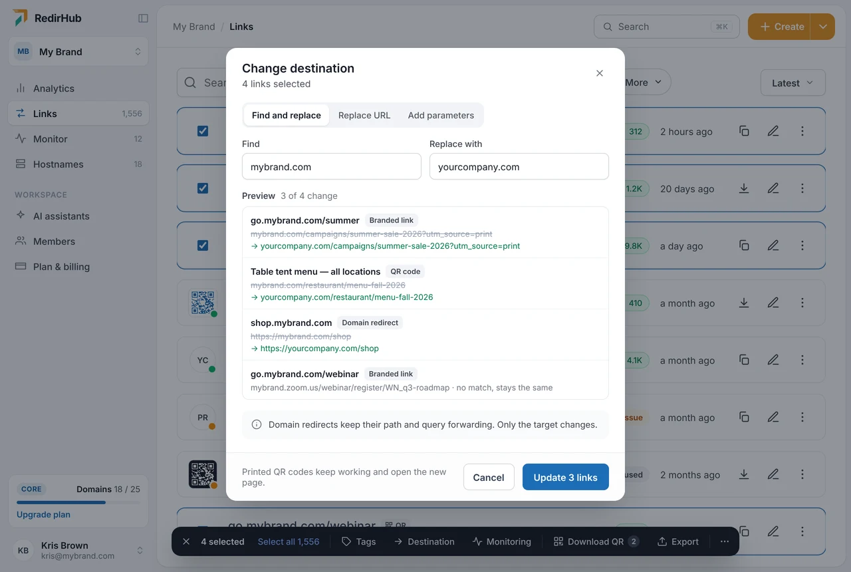This screenshot has width=851, height=572.
Task: Click Download QR in the action bar
Action: point(596,541)
